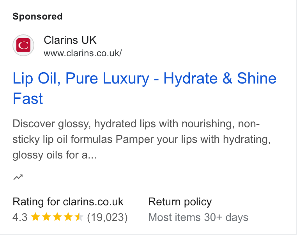This screenshot has width=297, height=235.
Task: Click the red Clarins C logo
Action: pyautogui.click(x=23, y=45)
